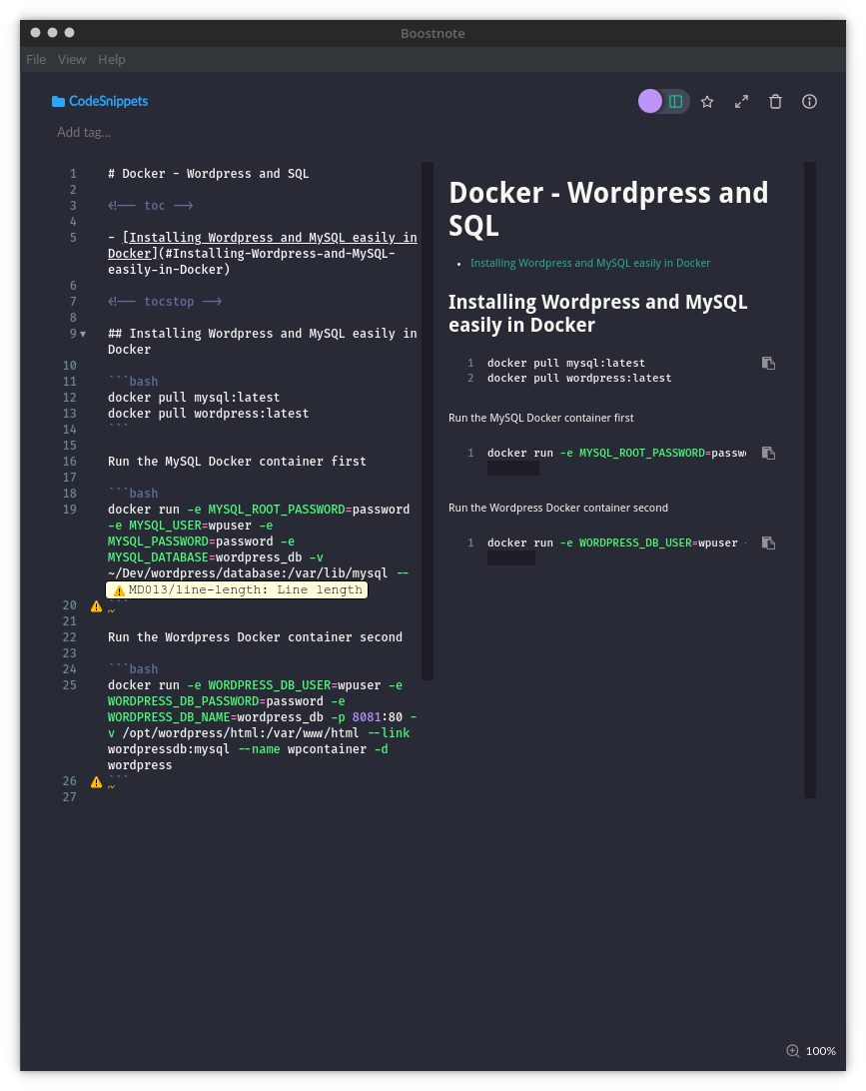Screen dimensions: 866x1091
Task: Click the editor pane vertical scrollbar
Action: (x=428, y=421)
